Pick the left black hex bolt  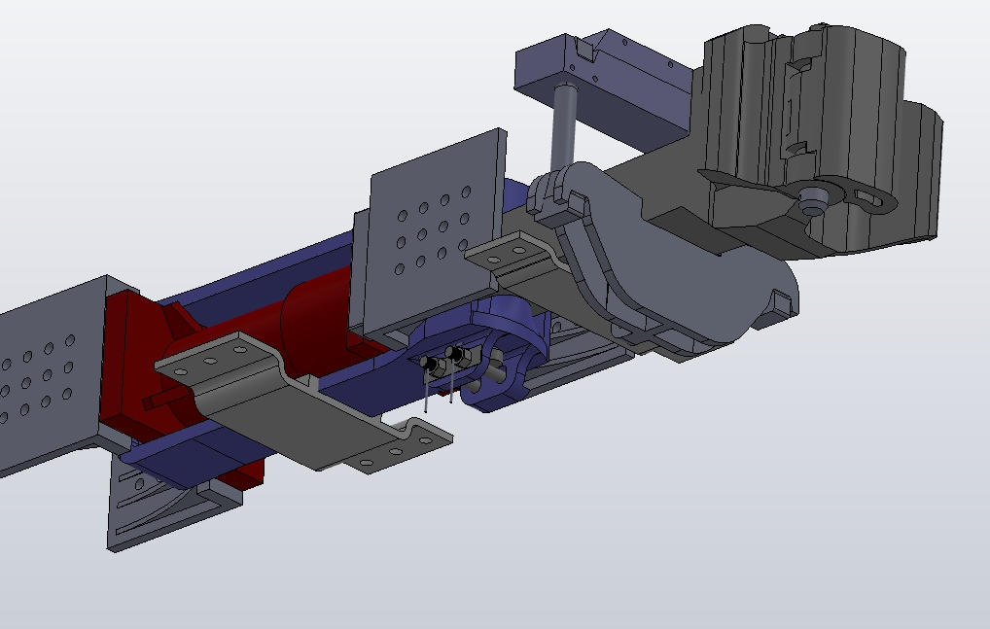431,365
